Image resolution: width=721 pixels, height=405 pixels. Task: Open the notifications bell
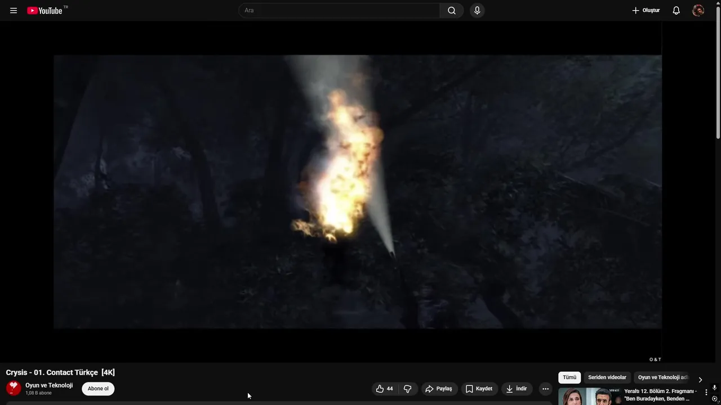point(676,11)
